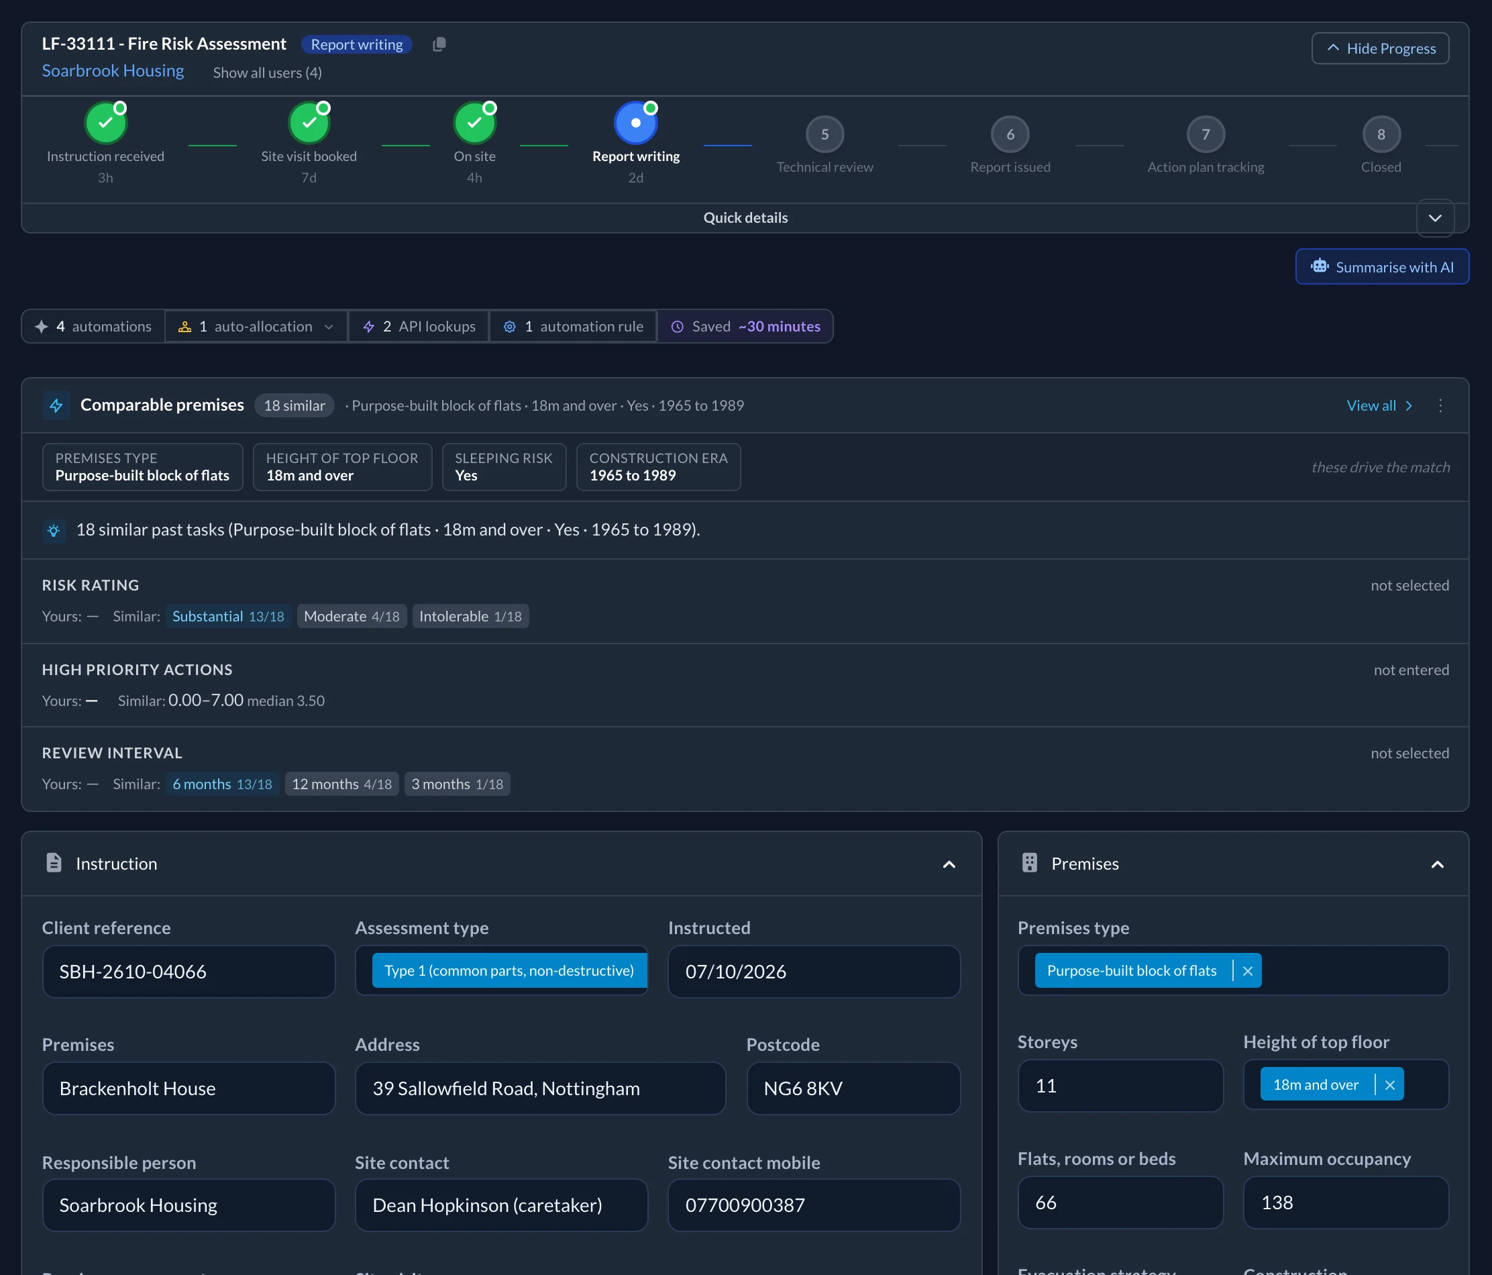Click the Saved ~30 minutes item

[745, 326]
